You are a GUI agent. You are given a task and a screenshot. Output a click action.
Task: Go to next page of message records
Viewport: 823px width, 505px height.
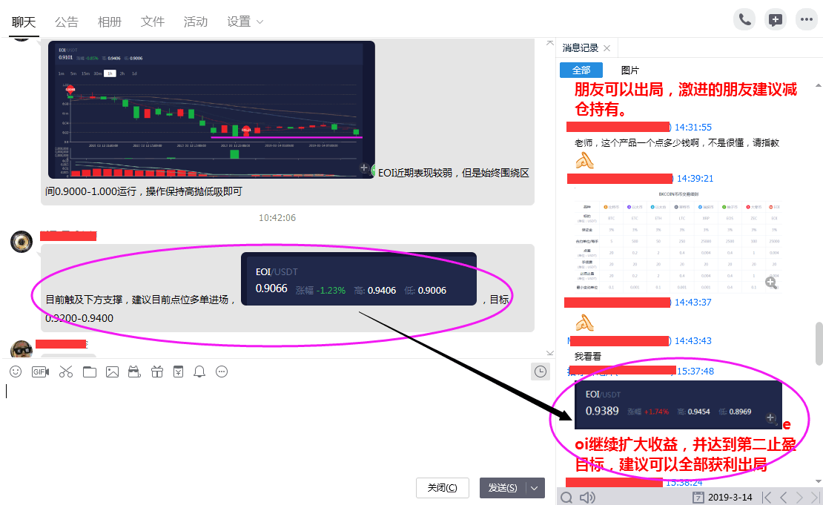click(x=799, y=497)
